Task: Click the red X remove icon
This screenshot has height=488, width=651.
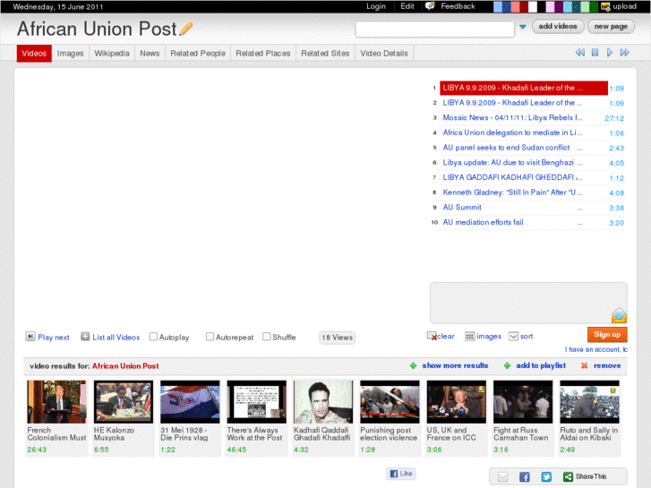Action: tap(584, 365)
